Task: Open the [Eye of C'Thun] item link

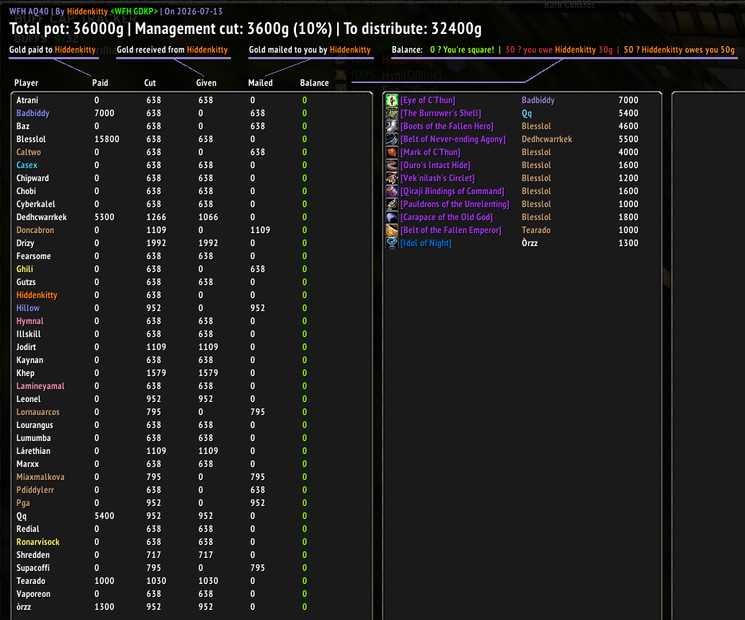Action: 427,100
